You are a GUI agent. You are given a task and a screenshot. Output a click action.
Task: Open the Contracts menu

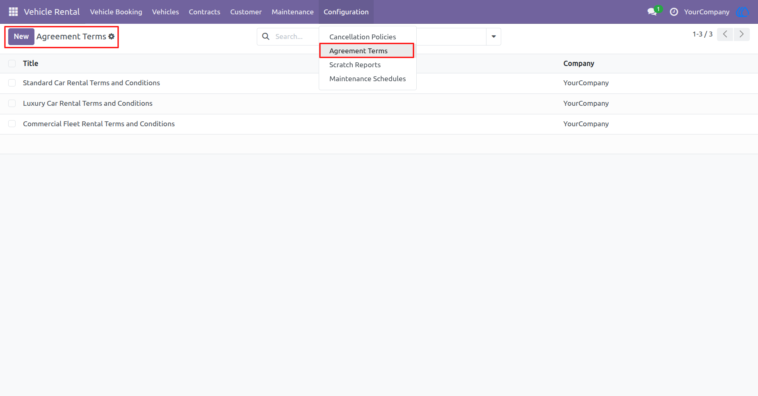pos(205,12)
